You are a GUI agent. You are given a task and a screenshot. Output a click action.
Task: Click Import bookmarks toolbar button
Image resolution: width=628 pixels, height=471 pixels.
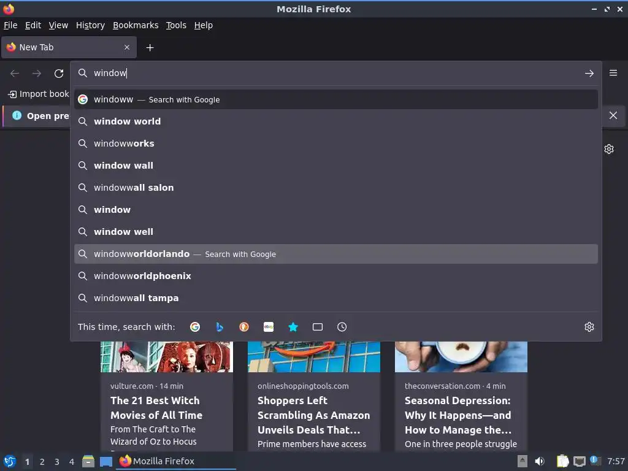[39, 94]
